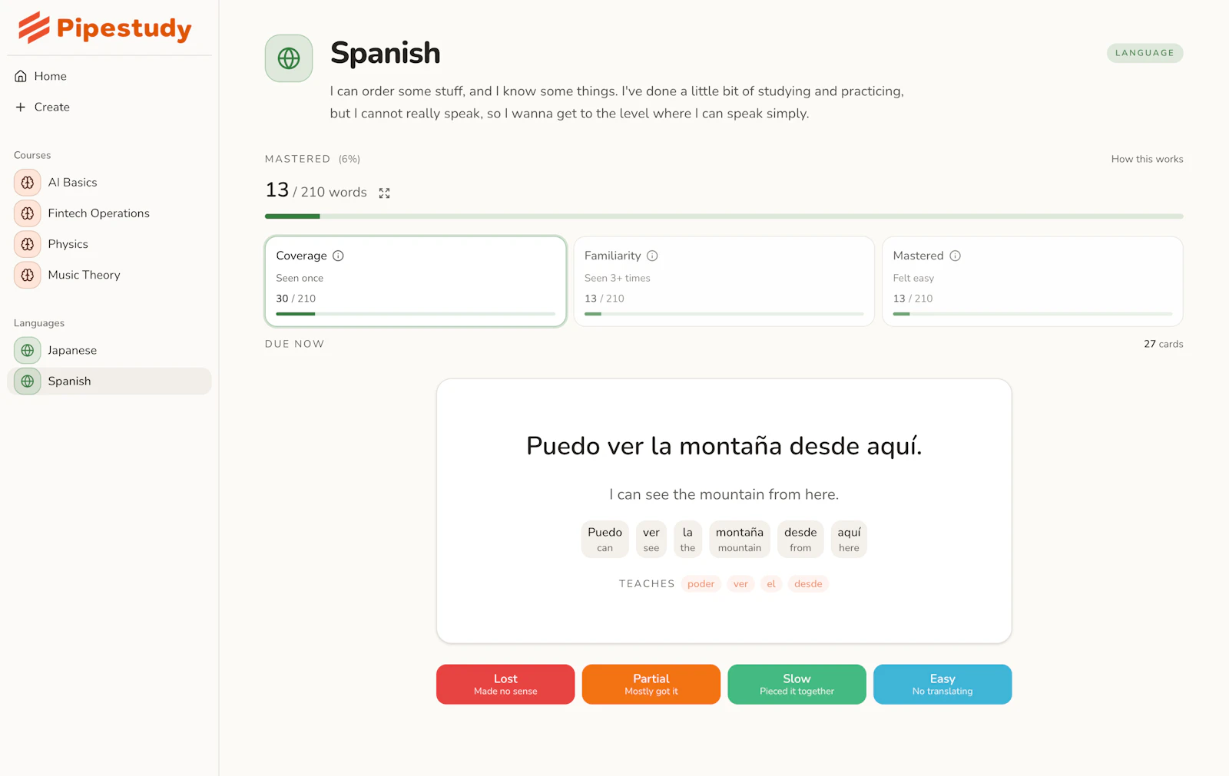Click the English translation sentence
1229x776 pixels.
[724, 494]
